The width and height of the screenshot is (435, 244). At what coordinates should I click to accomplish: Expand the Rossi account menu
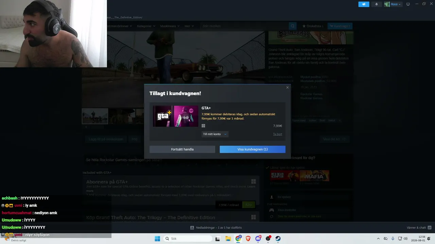(393, 4)
